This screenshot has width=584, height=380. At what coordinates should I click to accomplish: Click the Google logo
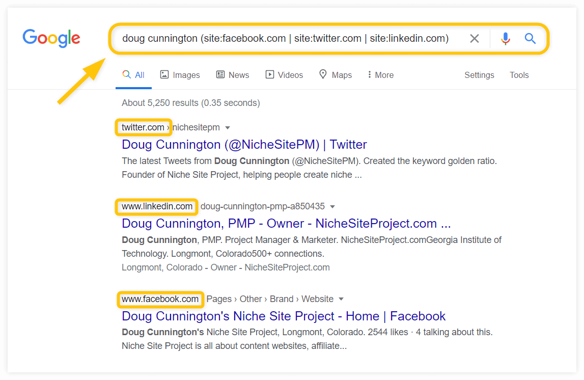point(51,38)
